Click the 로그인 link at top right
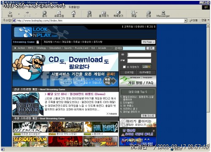Screen dimensions: 211x152 pyautogui.click(x=150, y=26)
